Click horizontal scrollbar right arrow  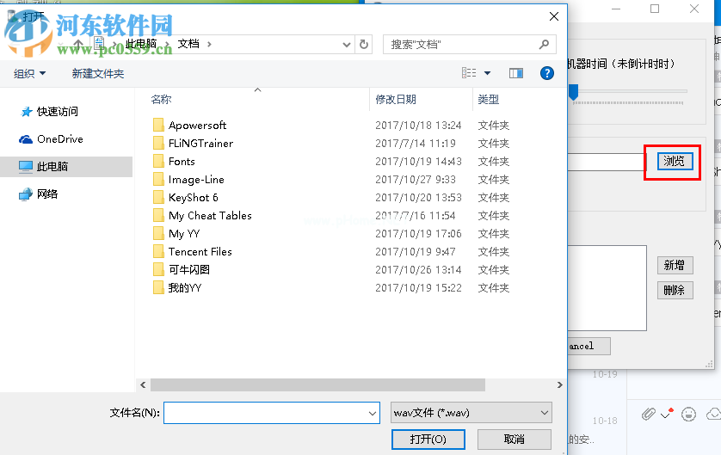tap(559, 385)
